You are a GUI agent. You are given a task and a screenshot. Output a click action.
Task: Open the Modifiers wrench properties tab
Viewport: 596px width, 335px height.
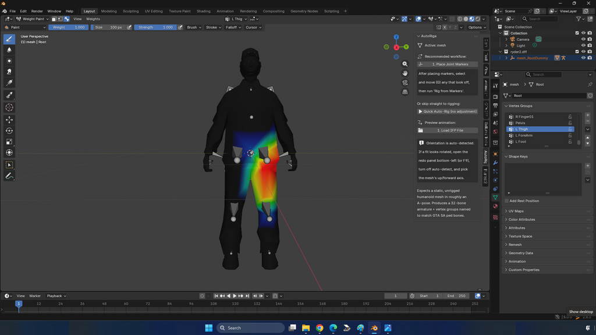click(495, 163)
